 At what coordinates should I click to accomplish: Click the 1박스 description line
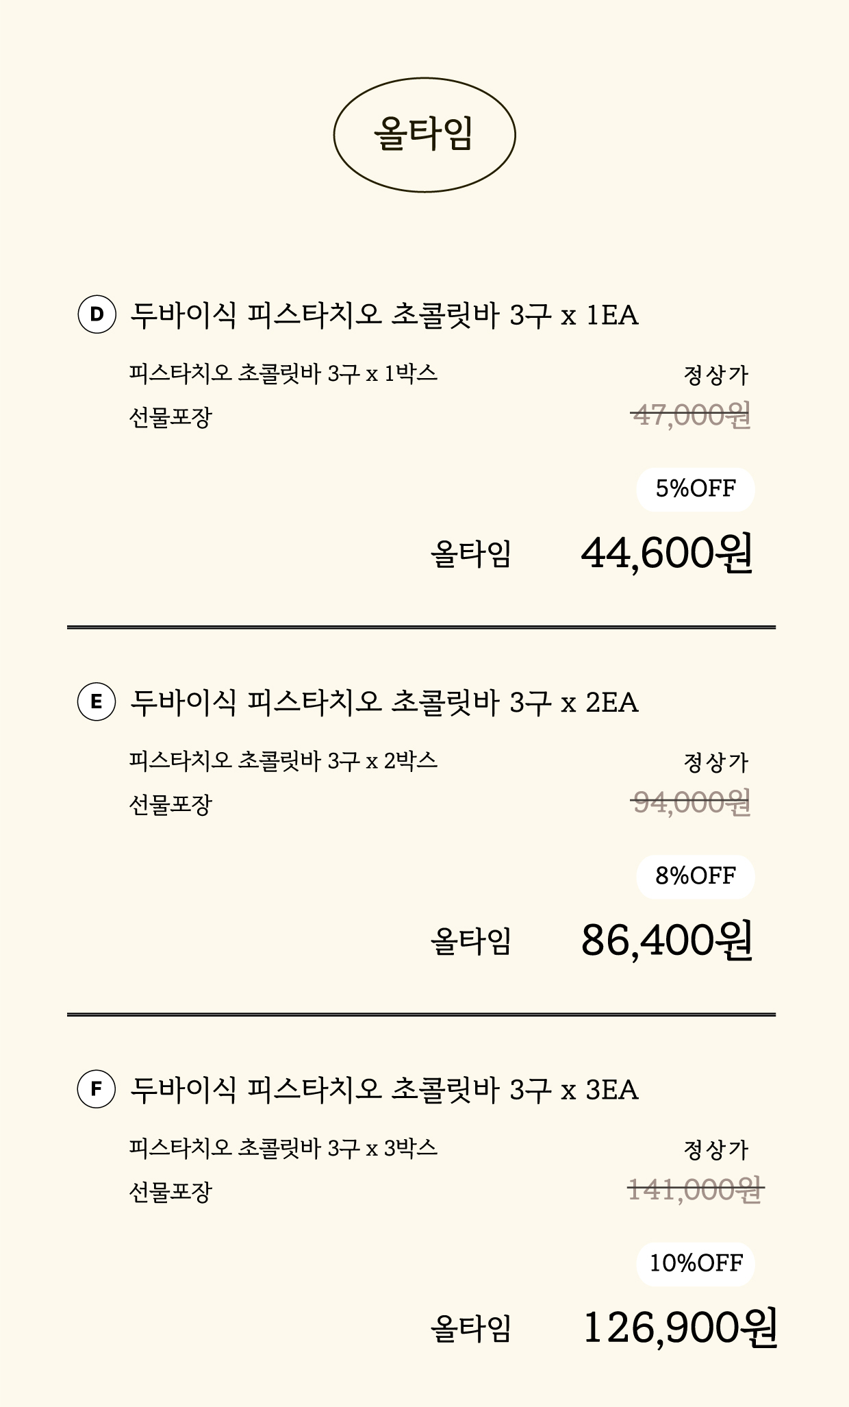[283, 374]
